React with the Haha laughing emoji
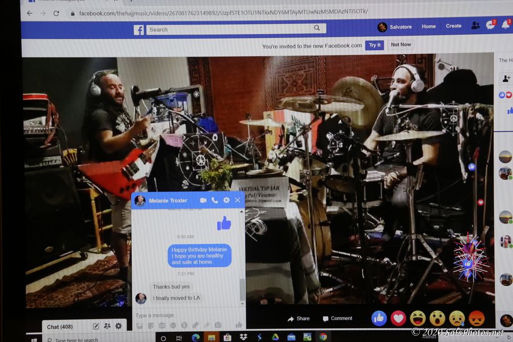The height and width of the screenshot is (342, 513). point(417,318)
